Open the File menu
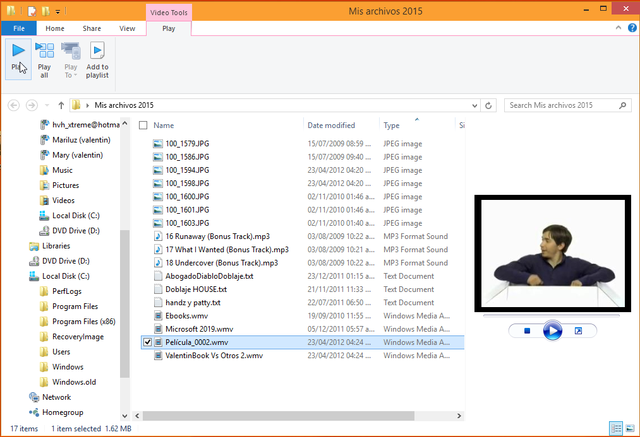 (19, 28)
